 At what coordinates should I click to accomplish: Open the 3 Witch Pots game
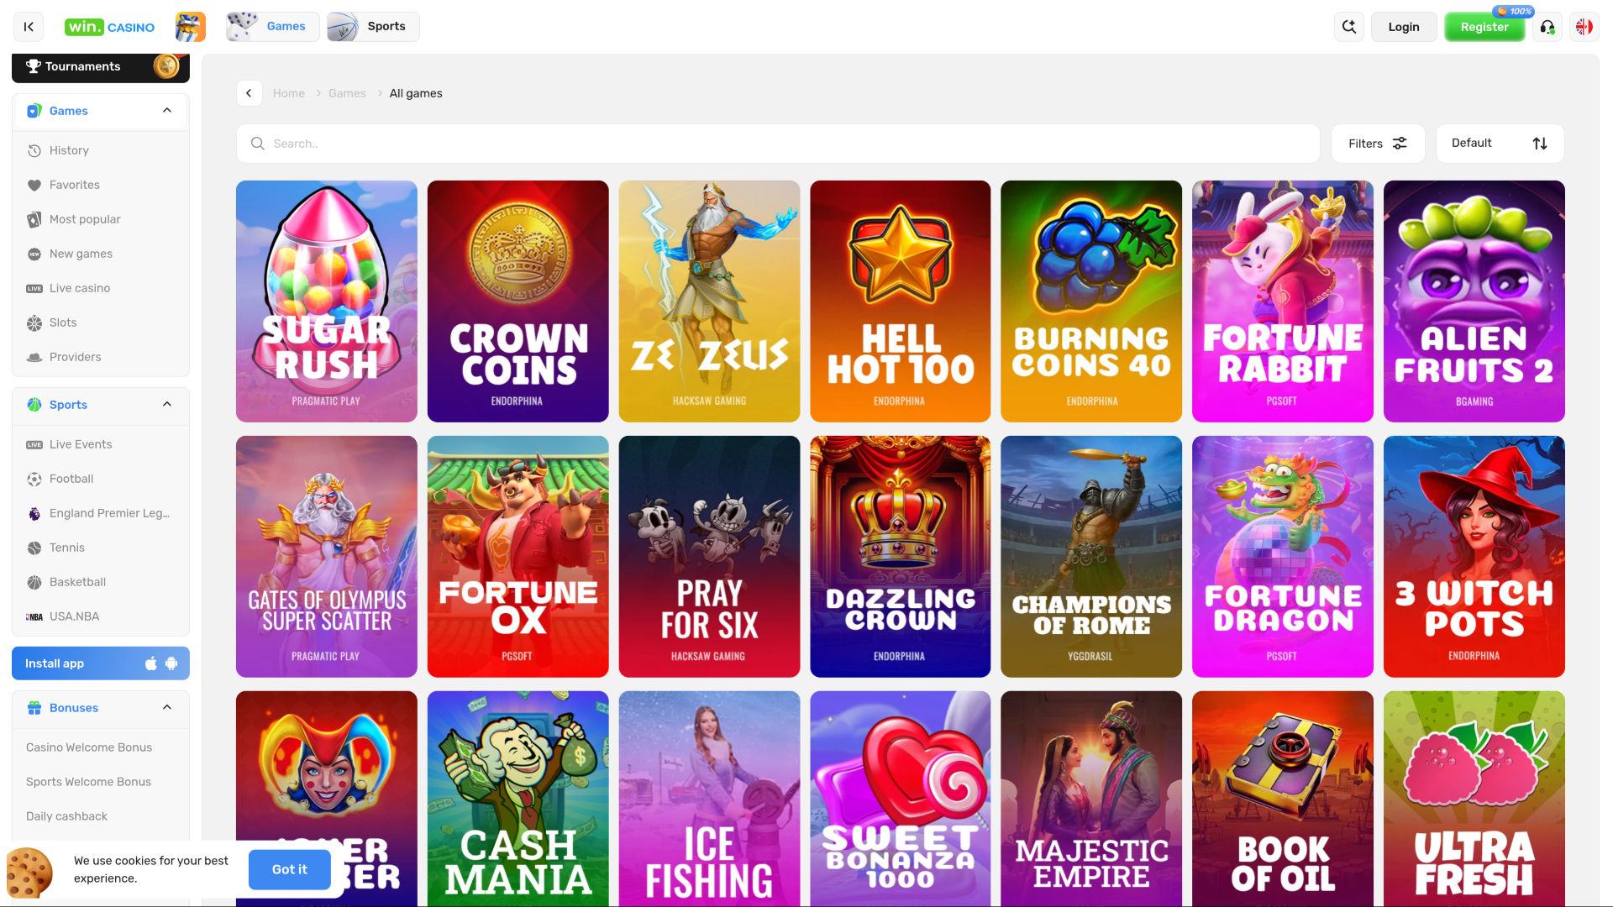click(1474, 557)
